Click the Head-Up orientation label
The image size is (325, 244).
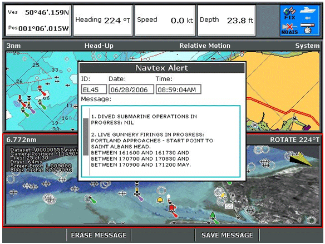(99, 46)
